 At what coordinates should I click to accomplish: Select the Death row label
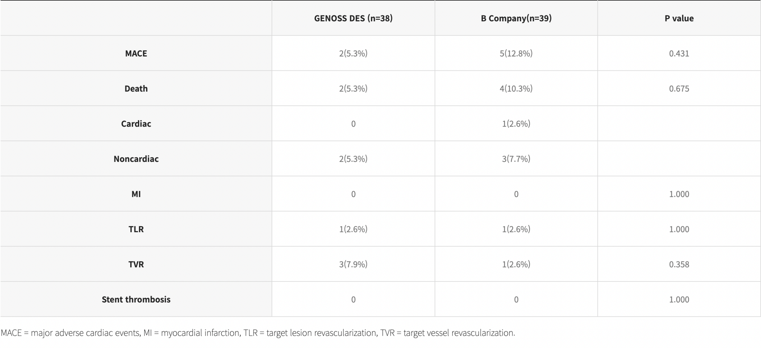pos(136,89)
